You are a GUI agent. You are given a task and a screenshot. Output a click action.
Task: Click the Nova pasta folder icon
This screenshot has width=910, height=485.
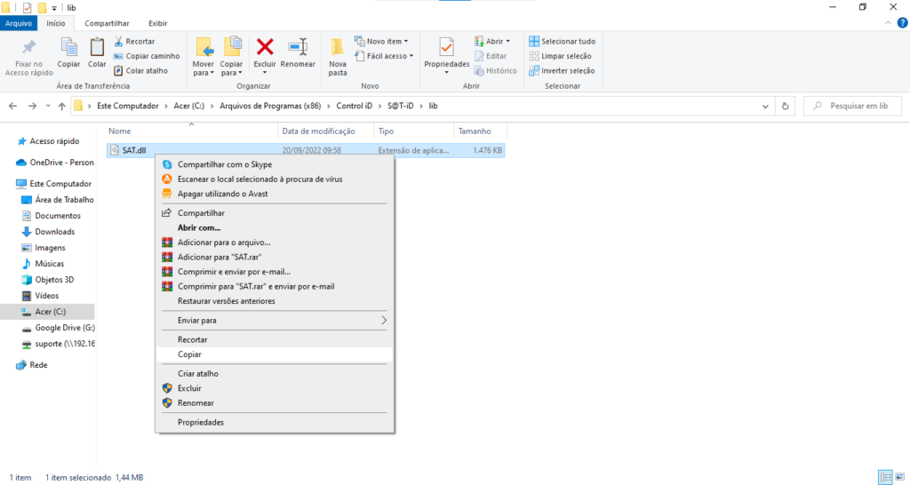(338, 48)
